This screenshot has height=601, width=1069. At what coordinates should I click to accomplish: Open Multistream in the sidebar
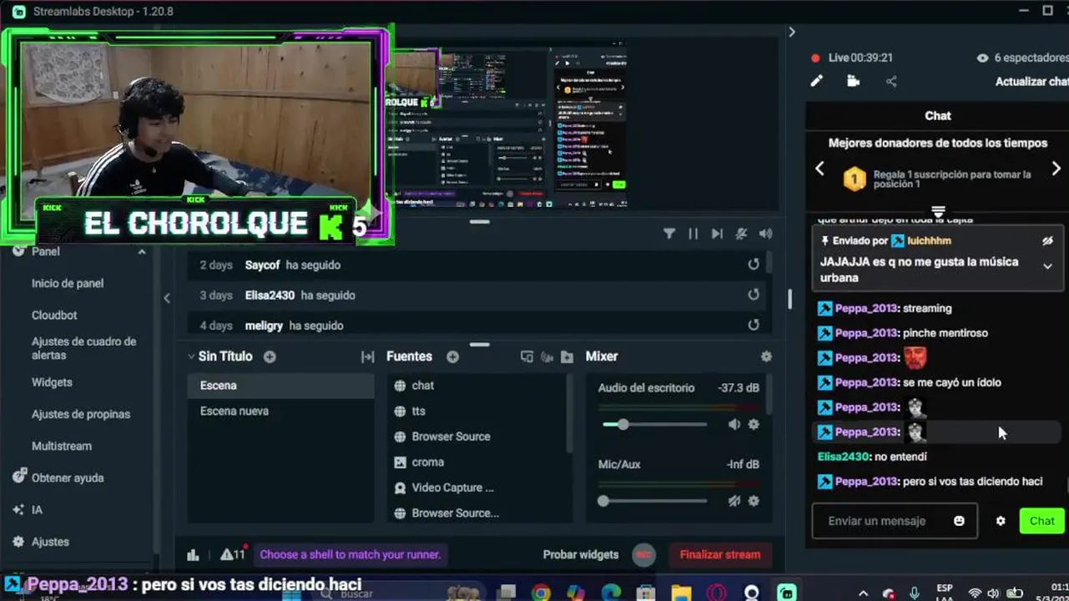pyautogui.click(x=62, y=446)
